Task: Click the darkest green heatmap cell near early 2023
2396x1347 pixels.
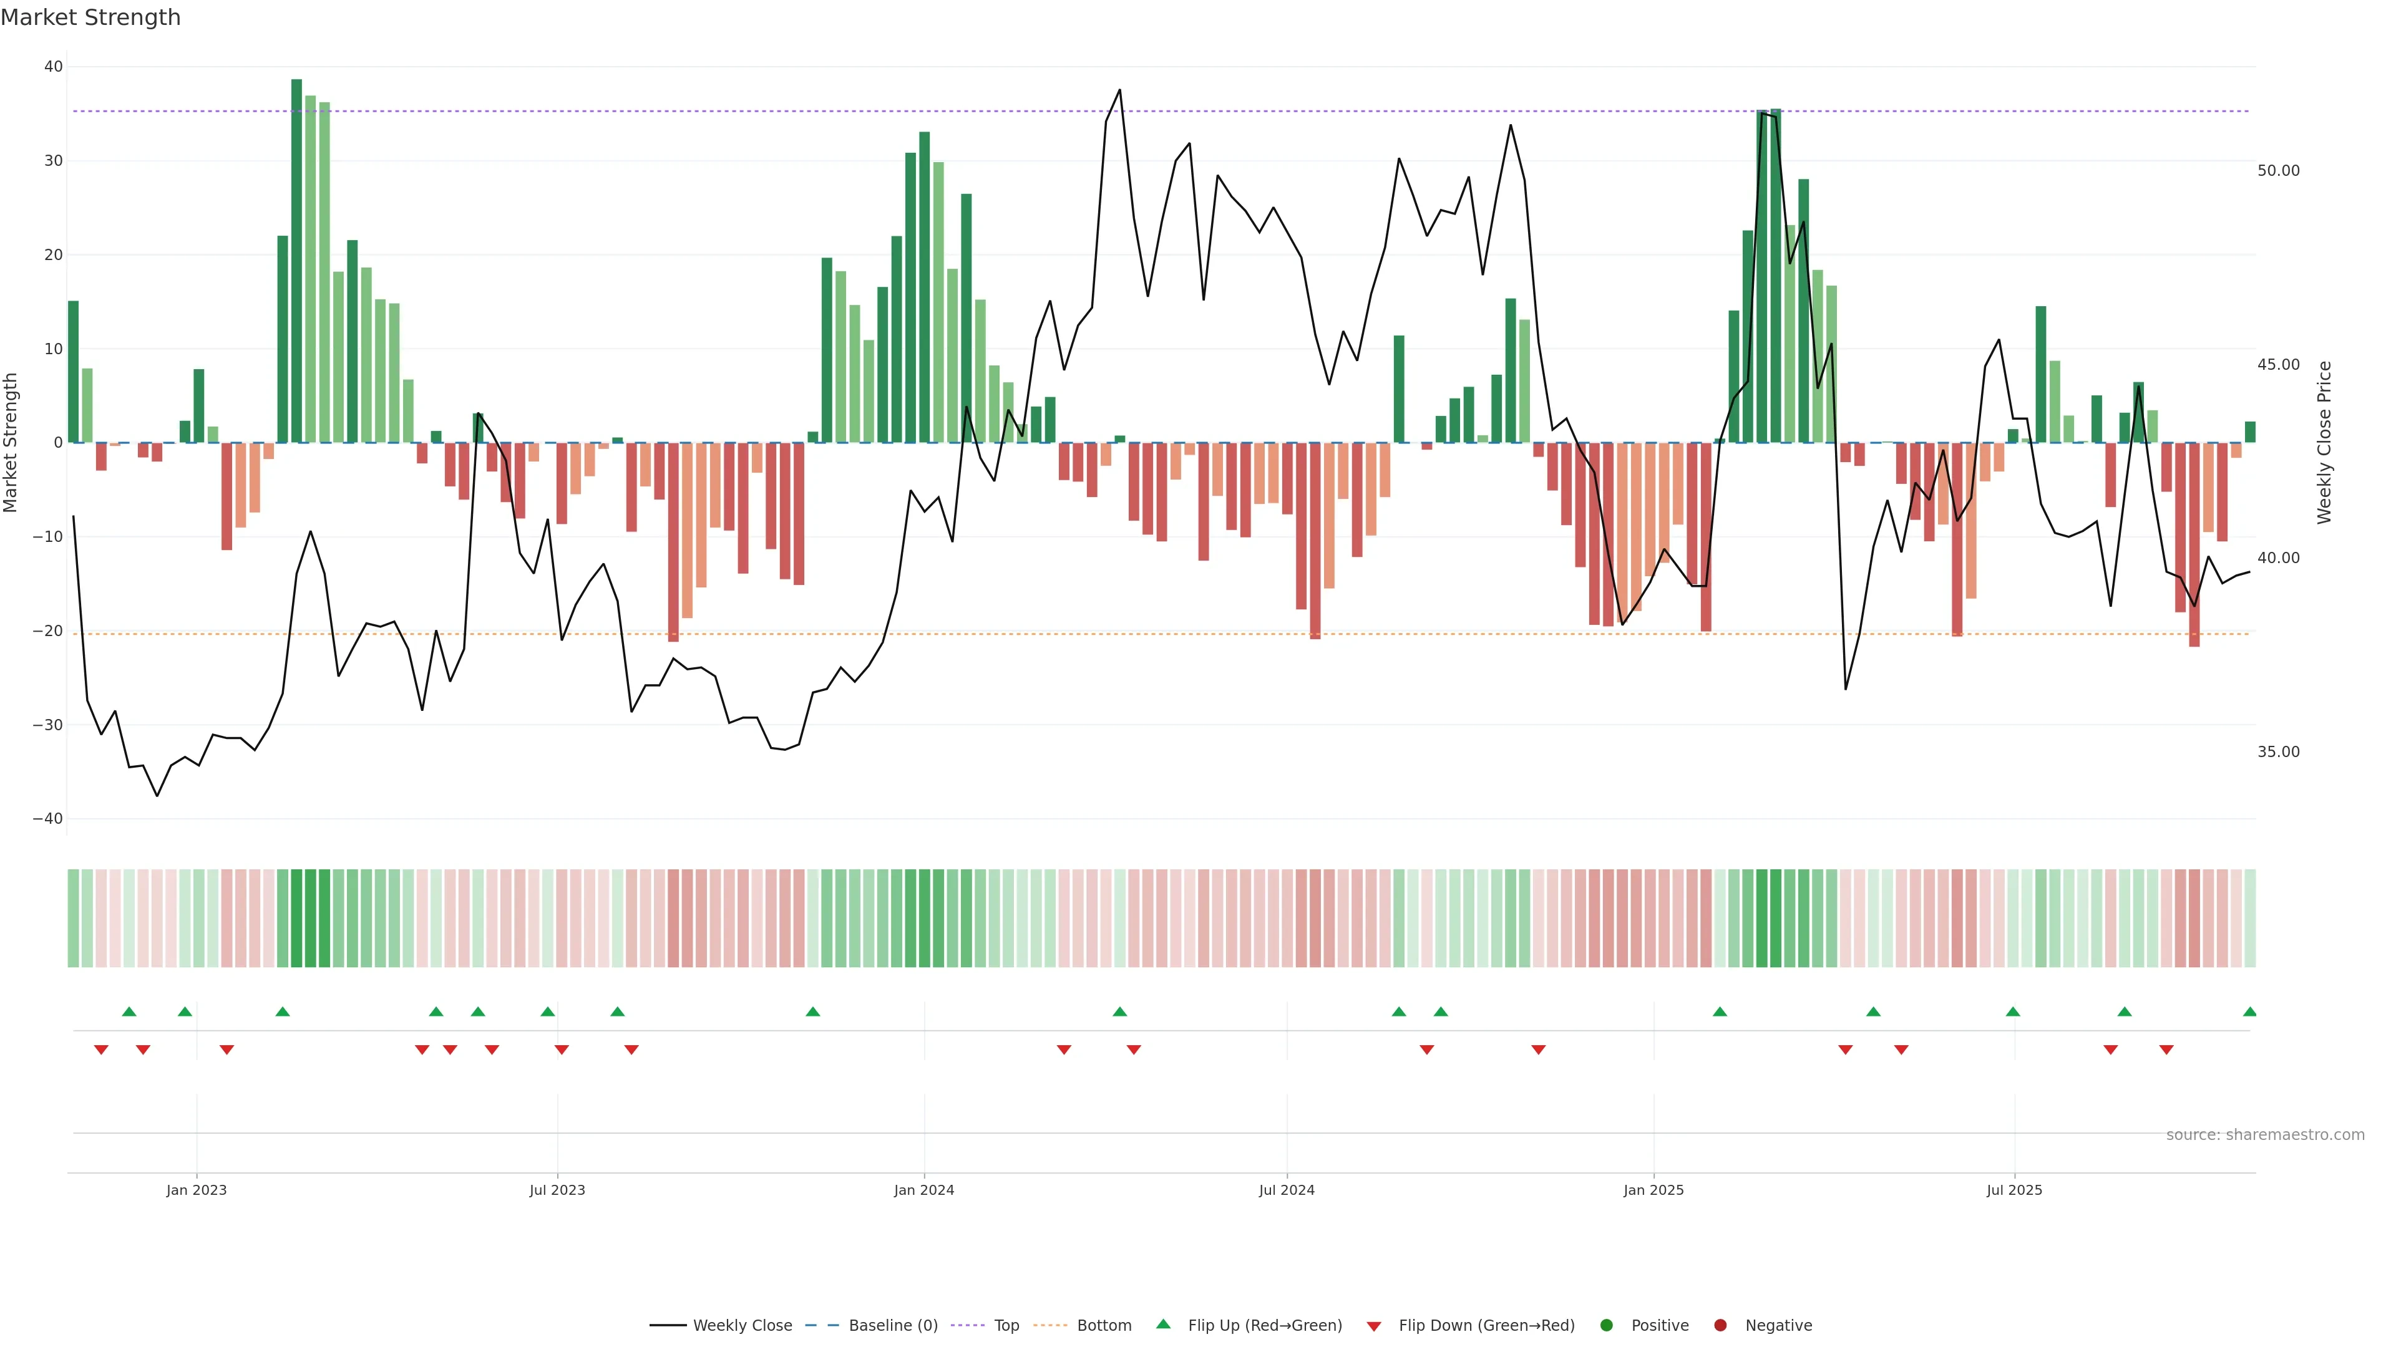Action: point(297,919)
